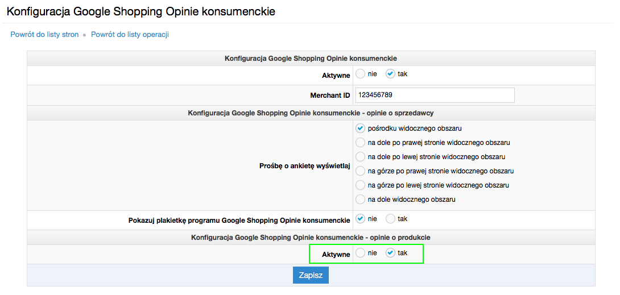The image size is (620, 295).
Task: Set 'Pokazuj plakietkę programu' to 'nie'
Action: coord(361,219)
